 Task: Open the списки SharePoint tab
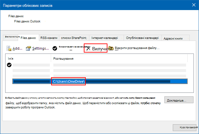point(74,38)
